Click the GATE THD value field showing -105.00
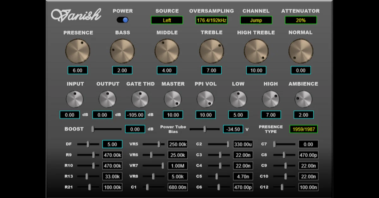The width and height of the screenshot is (379, 198). [135, 115]
